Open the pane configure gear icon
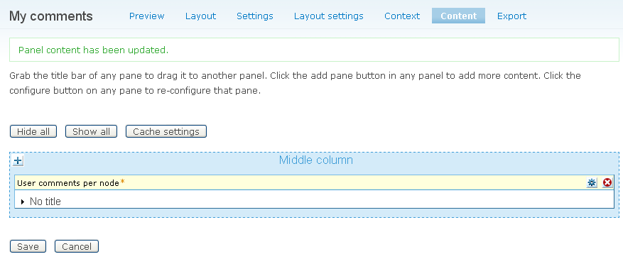 (x=592, y=182)
